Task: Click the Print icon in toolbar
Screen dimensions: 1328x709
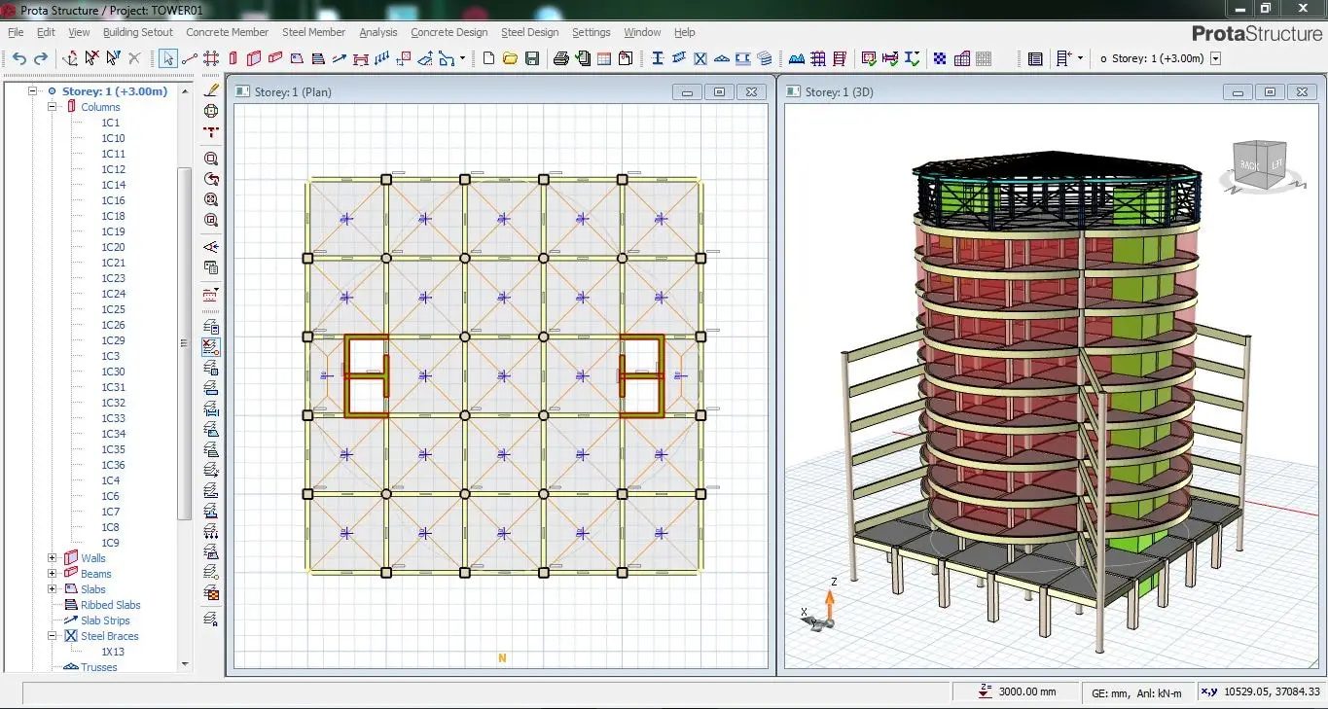Action: (x=561, y=58)
